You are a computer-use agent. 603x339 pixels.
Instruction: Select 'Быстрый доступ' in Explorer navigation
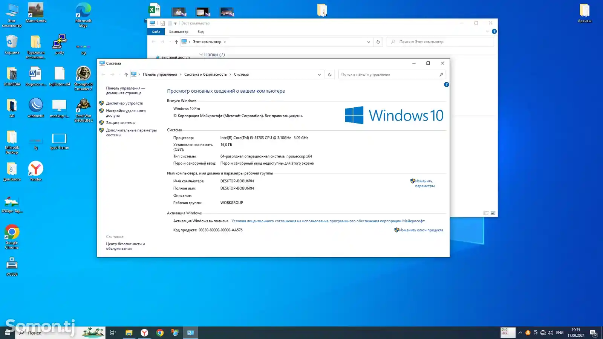tap(175, 57)
